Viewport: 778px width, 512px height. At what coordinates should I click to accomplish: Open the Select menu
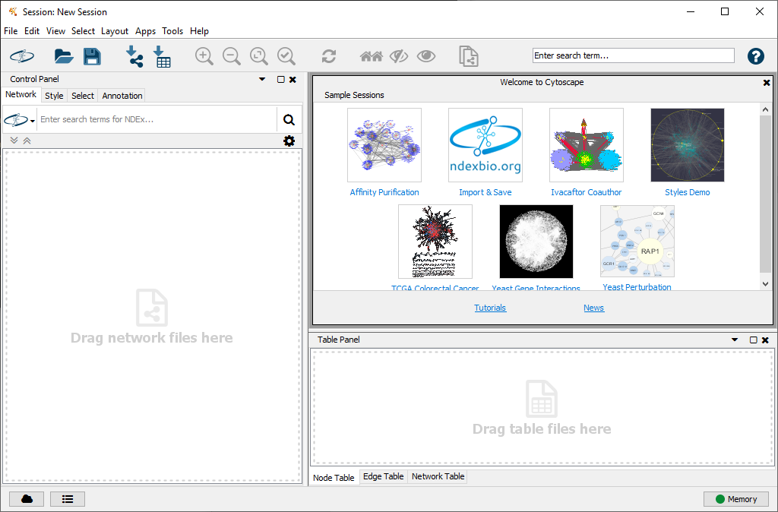click(83, 30)
